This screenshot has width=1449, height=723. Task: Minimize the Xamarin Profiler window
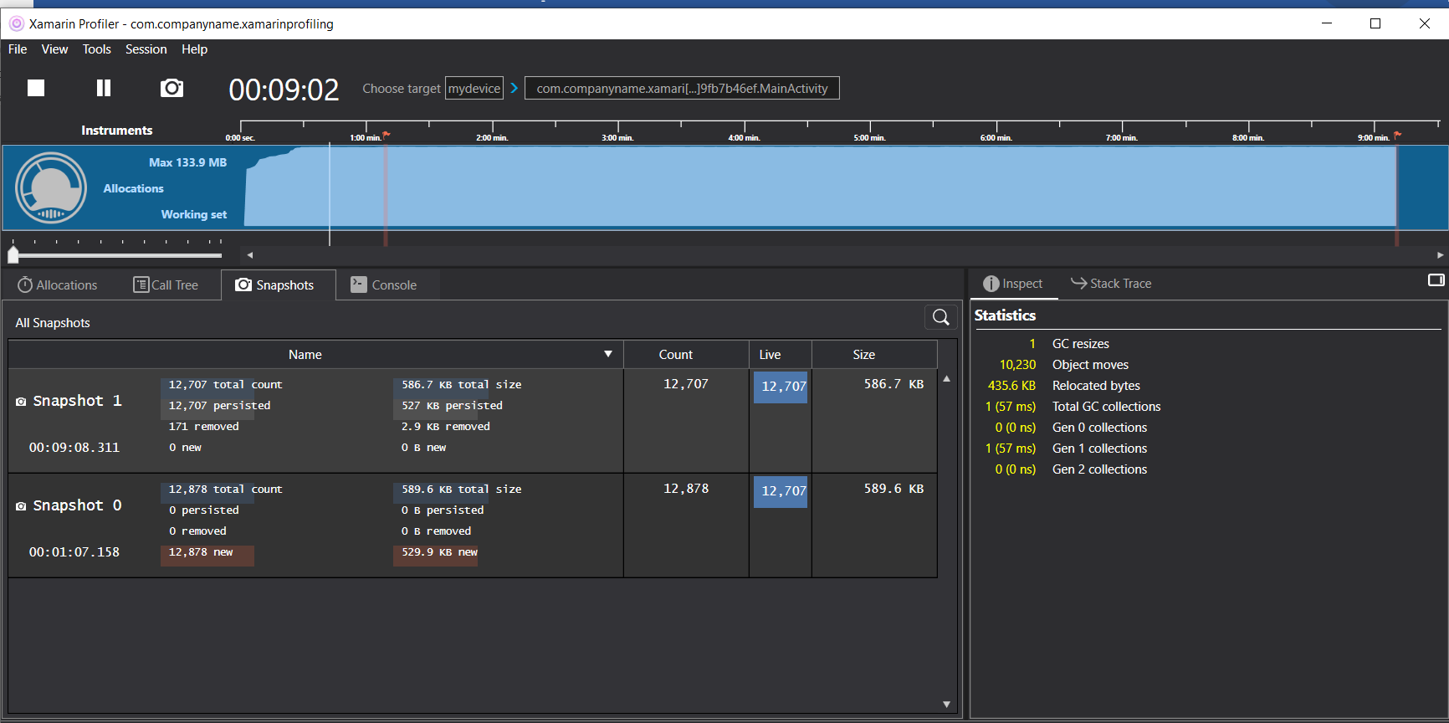1327,23
